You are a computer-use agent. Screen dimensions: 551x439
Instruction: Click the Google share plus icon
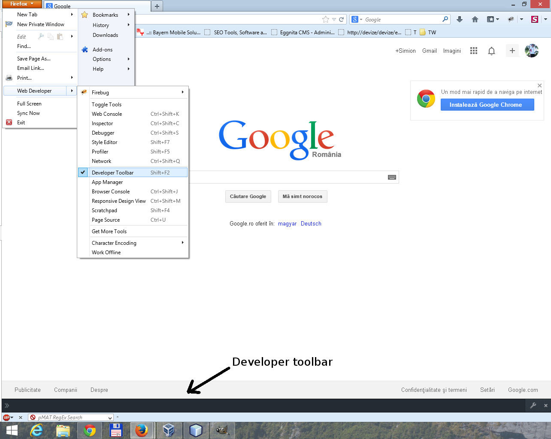[x=512, y=51]
